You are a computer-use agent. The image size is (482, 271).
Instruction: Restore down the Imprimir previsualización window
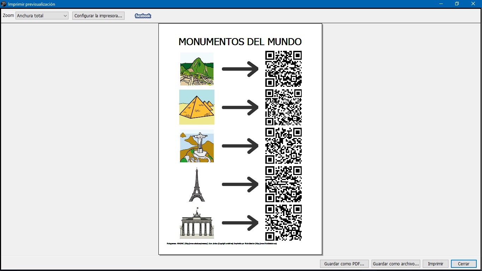tap(457, 4)
